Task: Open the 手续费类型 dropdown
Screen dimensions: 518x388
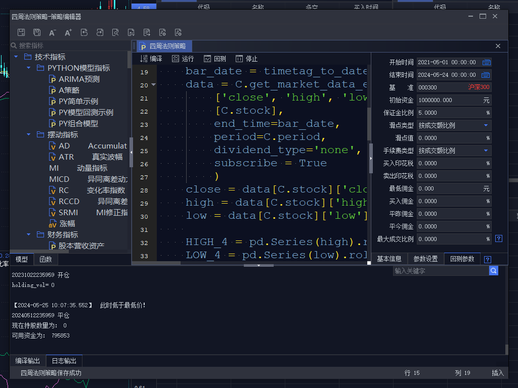Action: click(486, 151)
